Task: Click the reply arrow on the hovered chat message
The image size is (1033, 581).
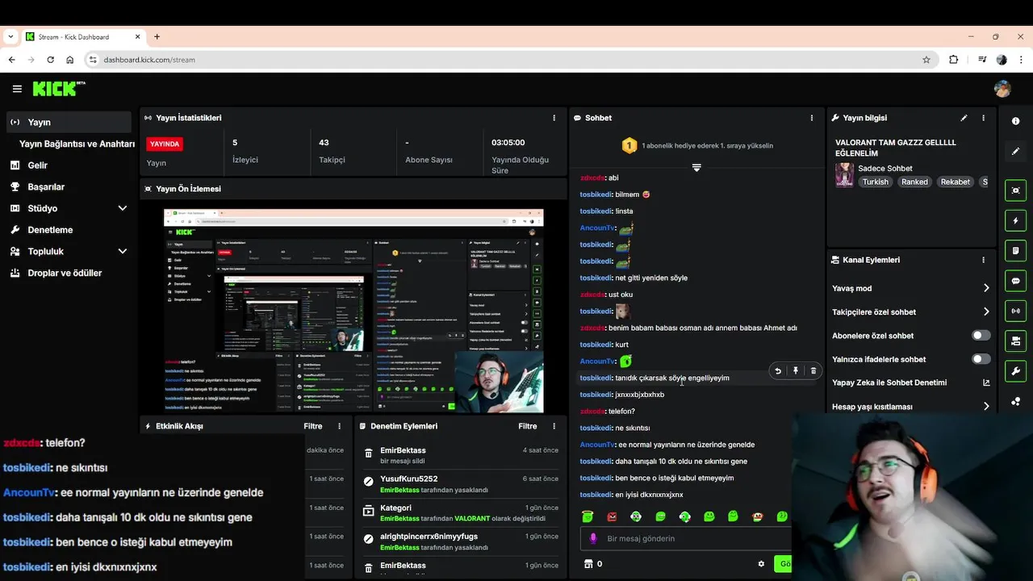Action: click(x=778, y=371)
